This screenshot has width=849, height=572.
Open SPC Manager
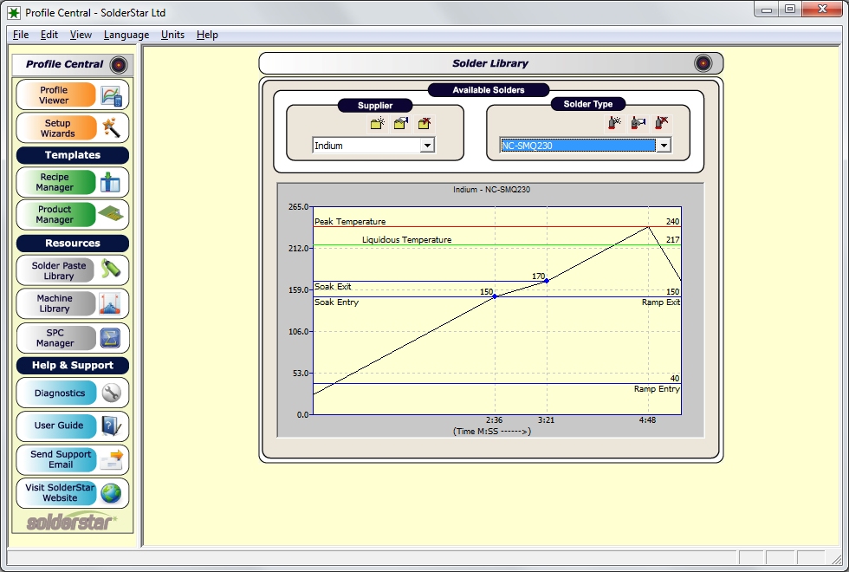click(x=73, y=338)
